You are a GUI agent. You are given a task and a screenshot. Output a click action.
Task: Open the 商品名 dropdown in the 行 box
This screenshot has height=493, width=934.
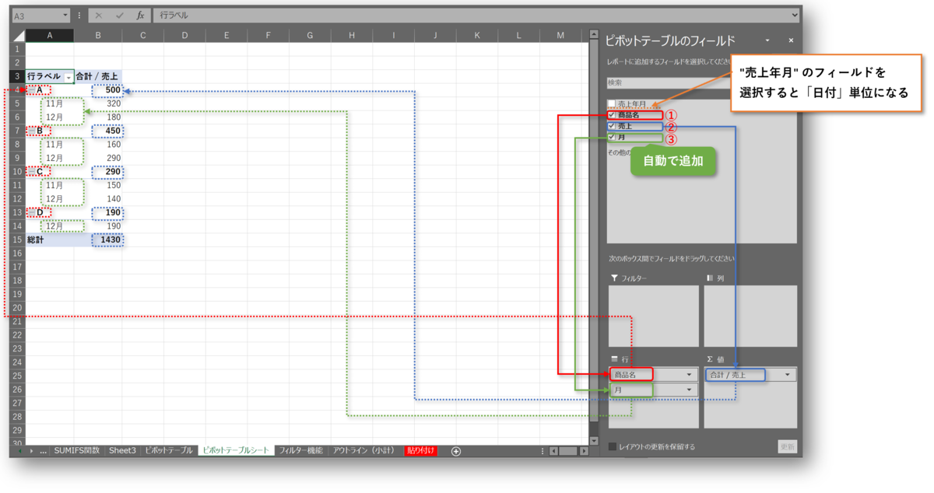point(688,373)
